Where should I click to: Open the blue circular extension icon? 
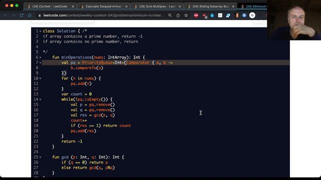244,15
